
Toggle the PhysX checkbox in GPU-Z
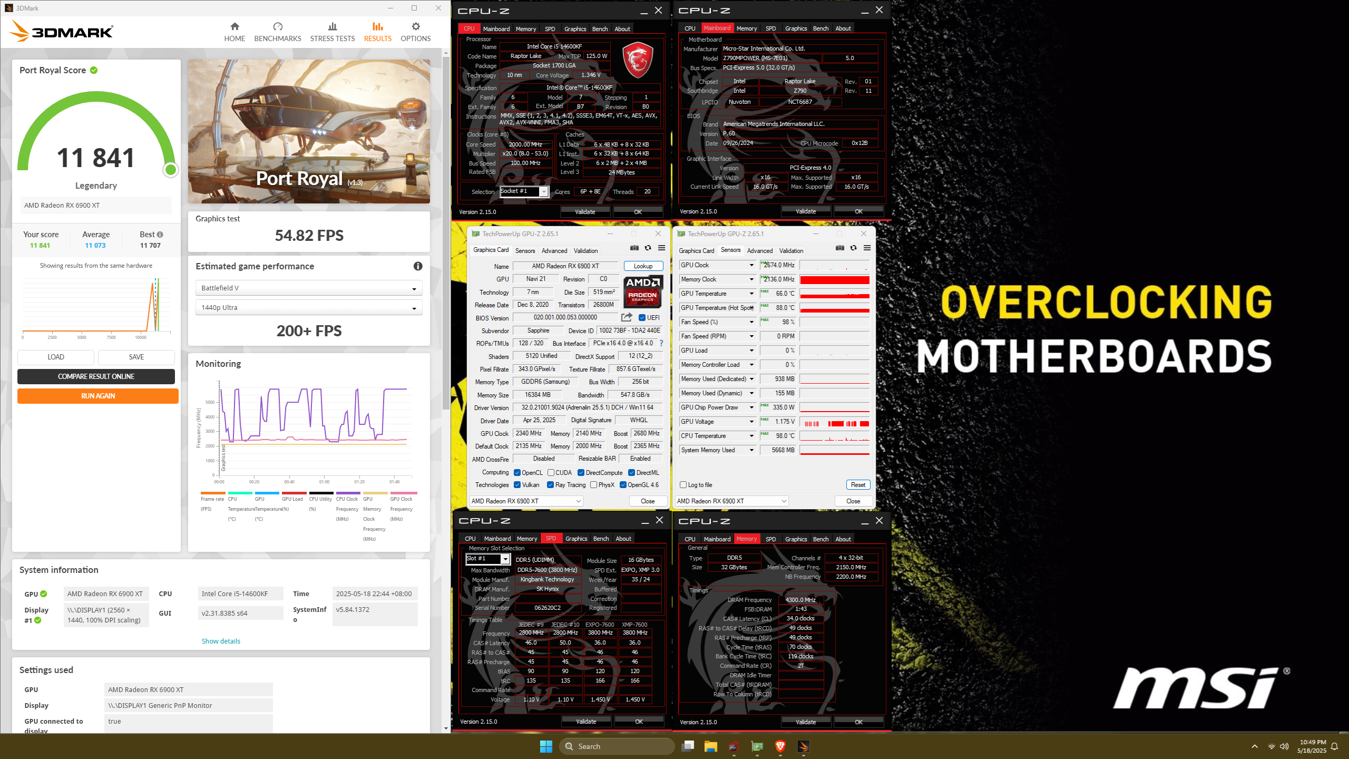(x=593, y=485)
